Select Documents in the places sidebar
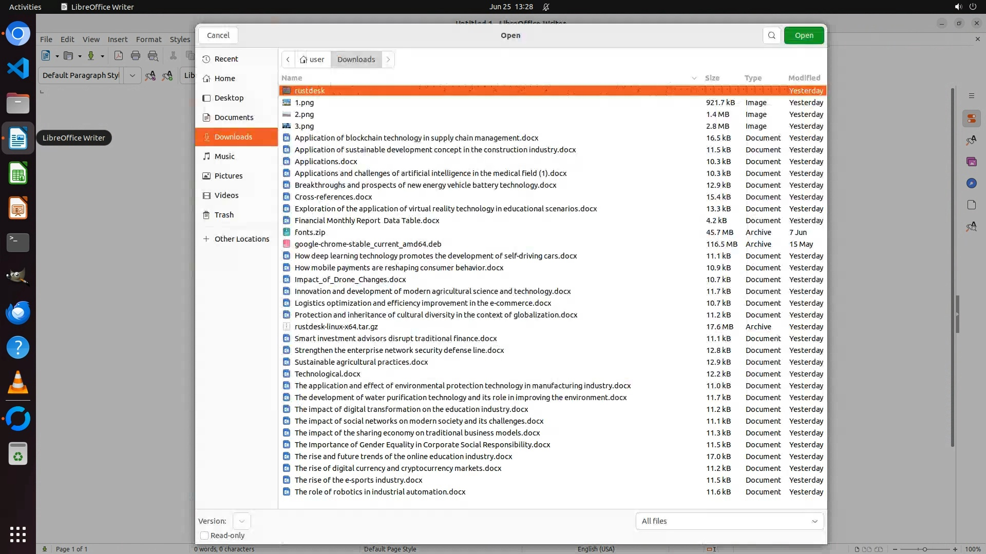This screenshot has height=554, width=986. click(x=234, y=117)
